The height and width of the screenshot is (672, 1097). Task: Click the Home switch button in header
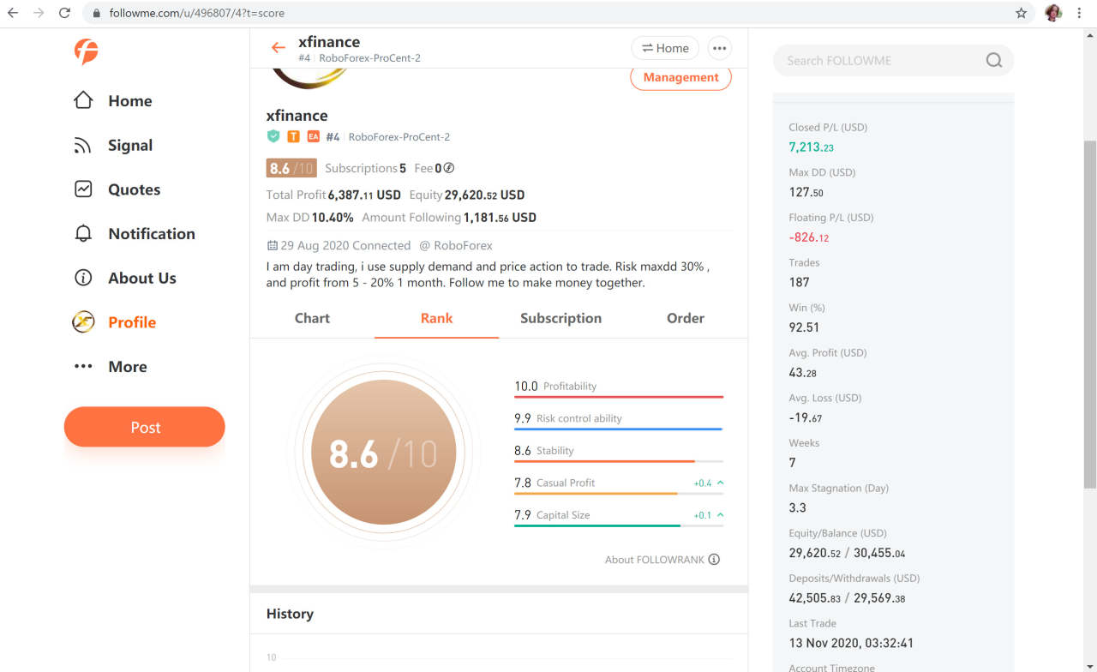pyautogui.click(x=665, y=48)
